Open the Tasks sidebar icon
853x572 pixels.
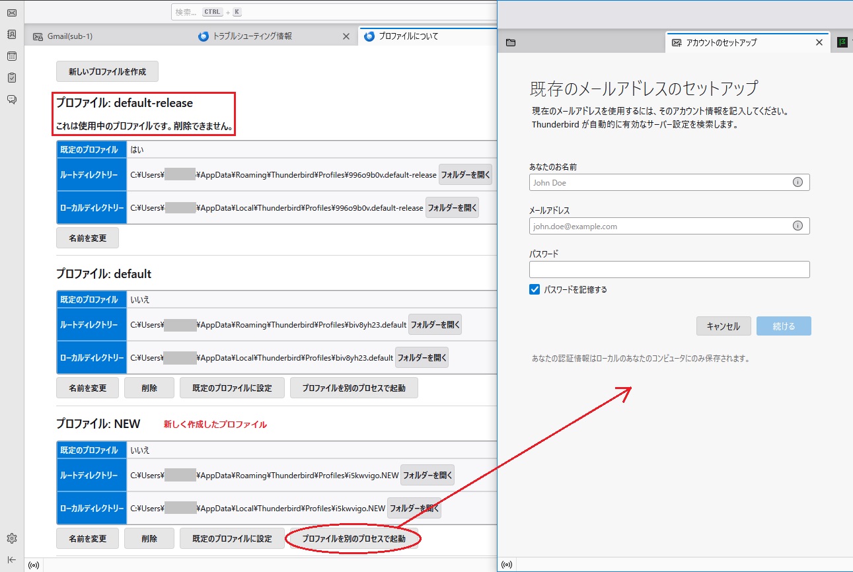click(12, 78)
